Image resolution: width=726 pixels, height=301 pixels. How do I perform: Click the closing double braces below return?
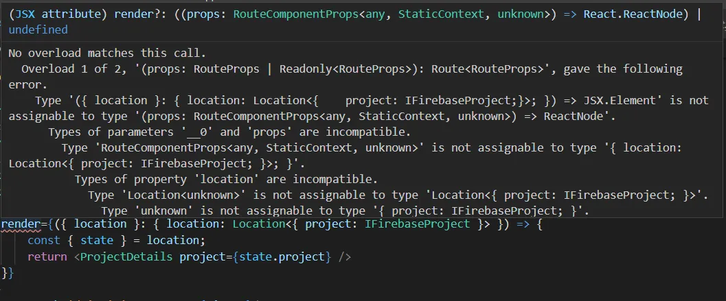click(x=8, y=274)
